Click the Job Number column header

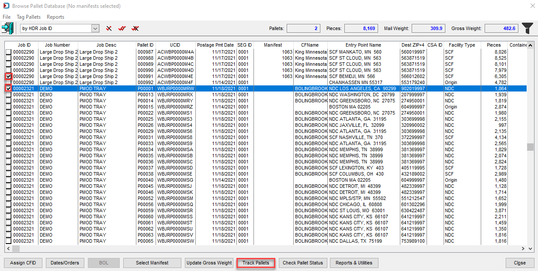tap(58, 45)
